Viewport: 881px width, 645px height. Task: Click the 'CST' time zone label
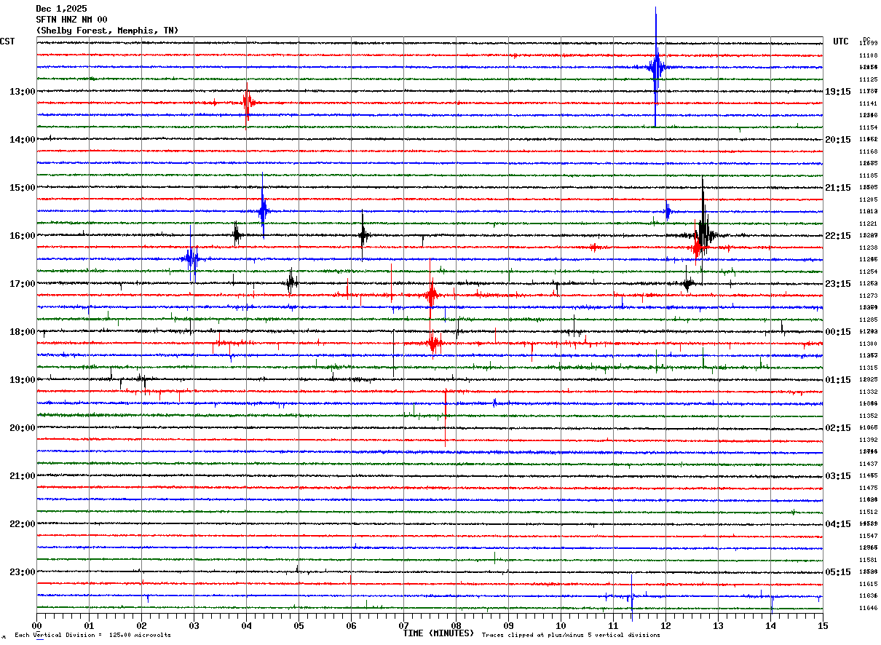click(x=7, y=41)
